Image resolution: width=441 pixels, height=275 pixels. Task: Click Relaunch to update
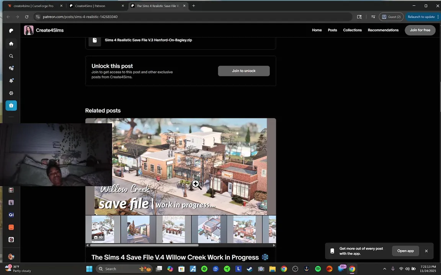(x=421, y=17)
